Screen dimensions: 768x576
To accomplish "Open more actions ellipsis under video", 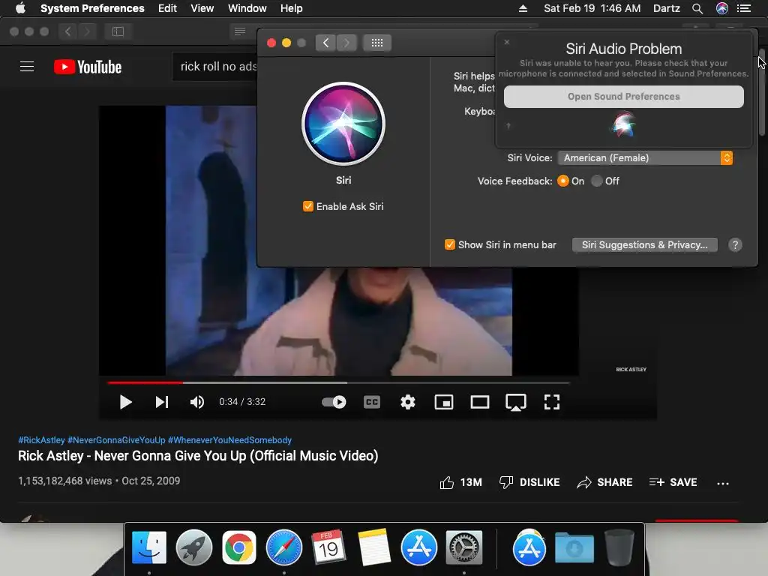I will pos(723,484).
